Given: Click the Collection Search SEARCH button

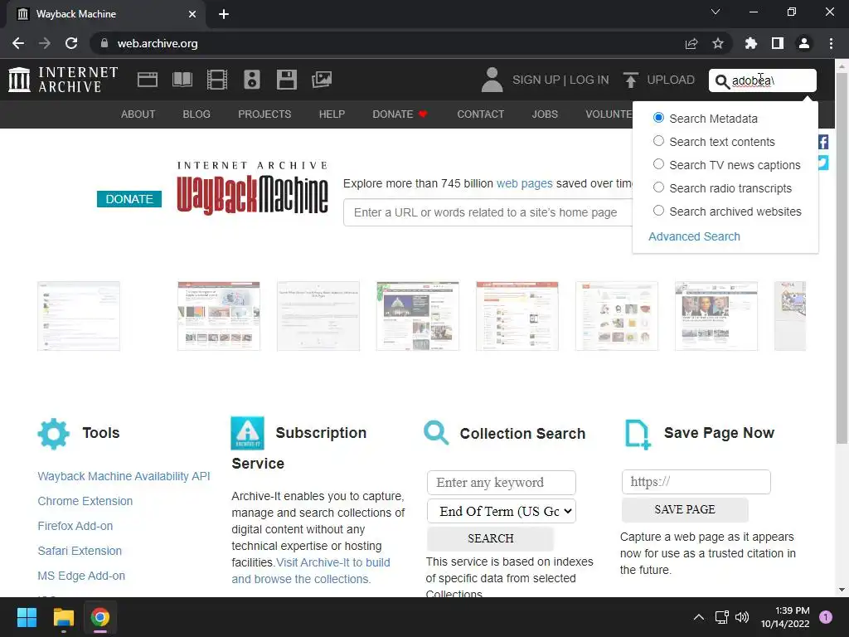Looking at the screenshot, I should (x=491, y=538).
